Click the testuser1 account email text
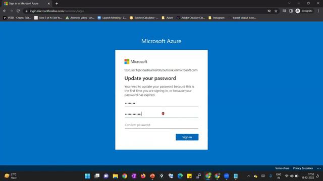Screen dimensions: 323x181 161,70
